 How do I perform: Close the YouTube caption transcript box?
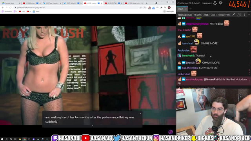click(140, 113)
